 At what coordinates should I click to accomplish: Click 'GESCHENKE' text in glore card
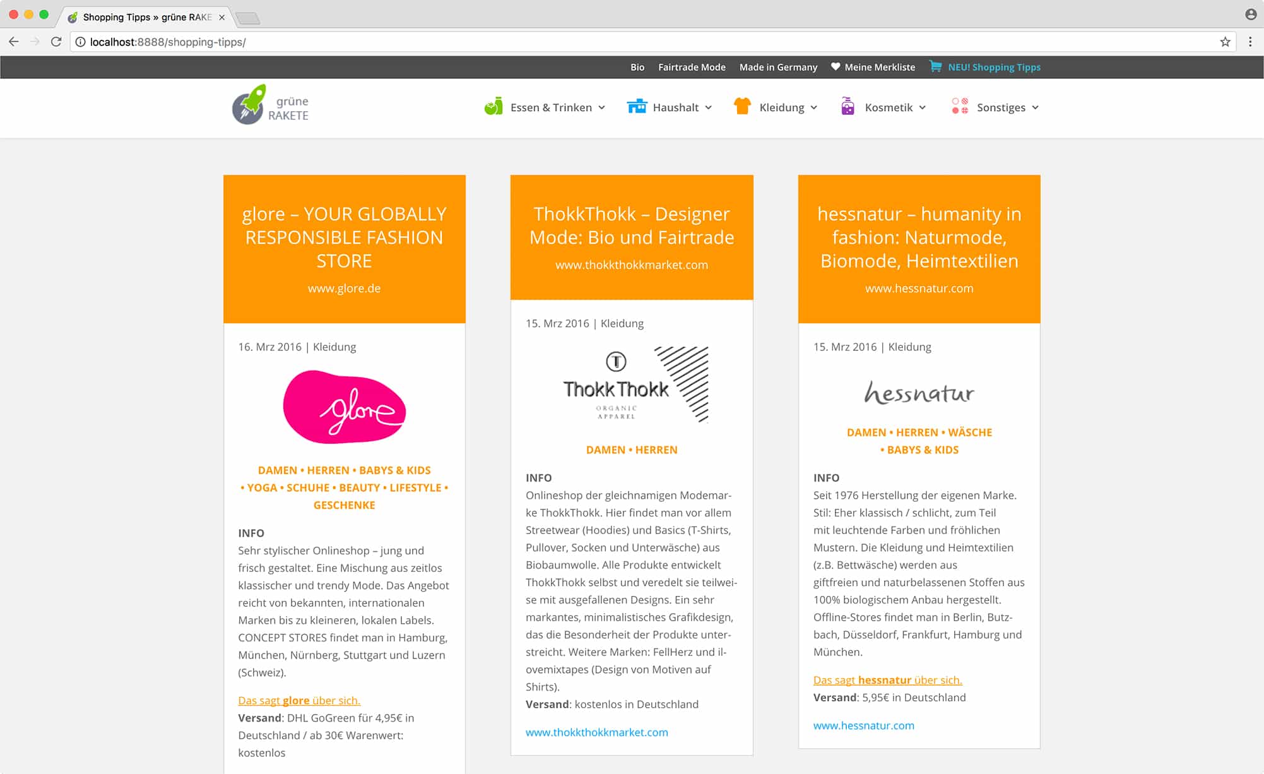coord(345,505)
